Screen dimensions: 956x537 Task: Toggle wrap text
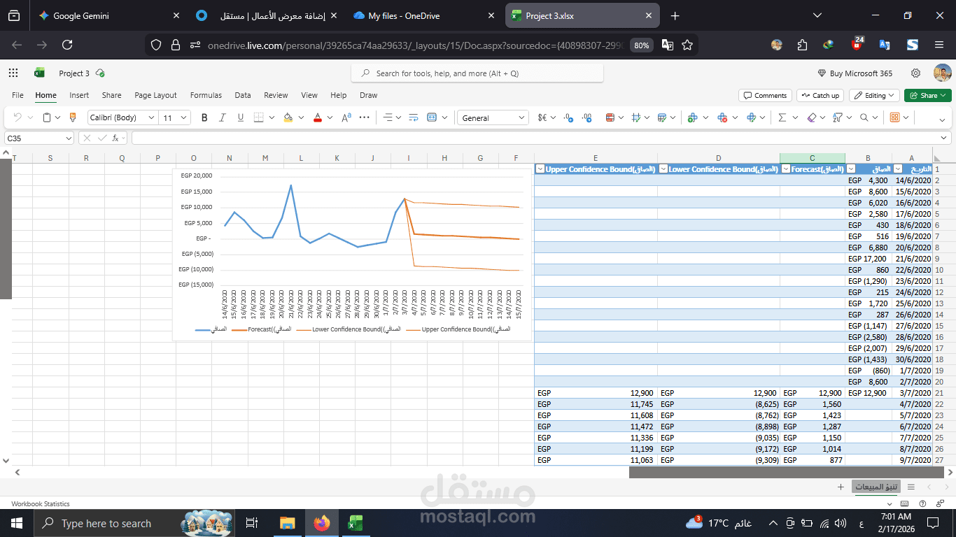pyautogui.click(x=413, y=117)
